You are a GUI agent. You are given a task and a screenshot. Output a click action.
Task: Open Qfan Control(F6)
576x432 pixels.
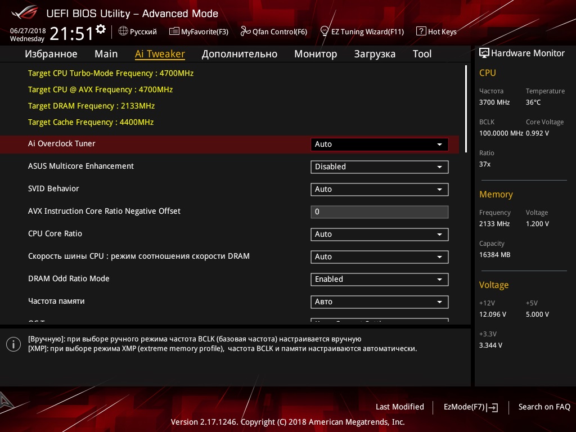point(274,31)
